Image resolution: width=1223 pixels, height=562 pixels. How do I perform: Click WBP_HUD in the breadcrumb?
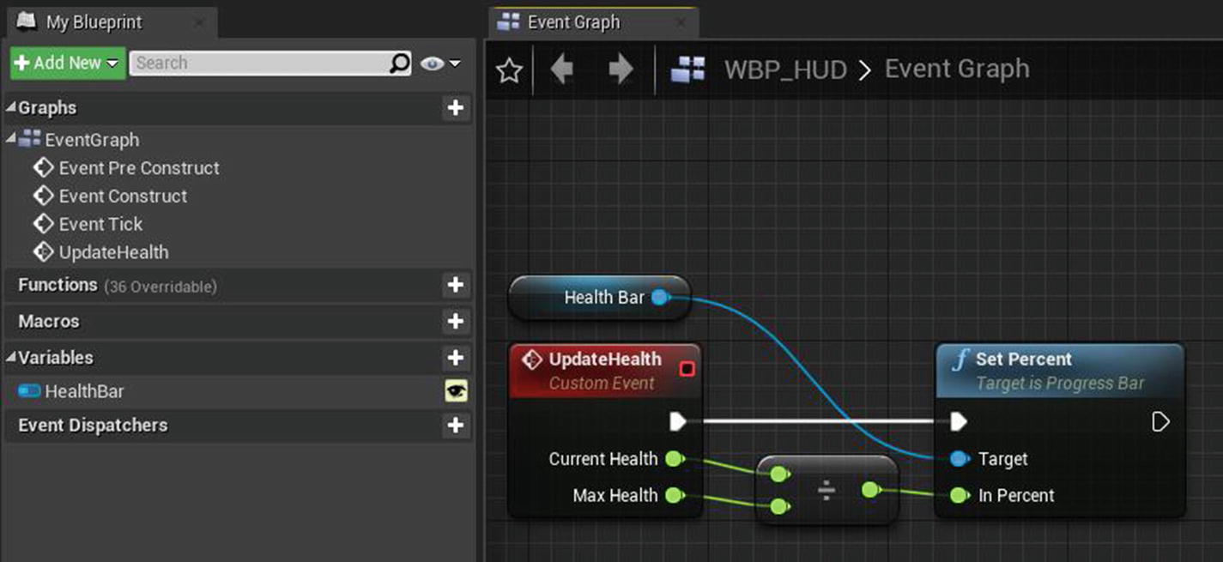[x=785, y=69]
